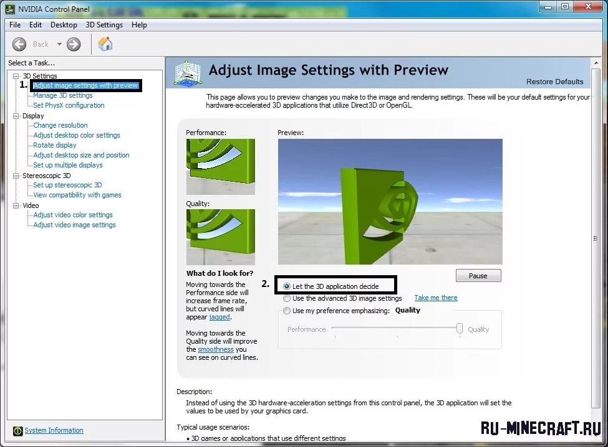Open Set up stereoscopic 3D
The height and width of the screenshot is (447, 608).
(67, 185)
